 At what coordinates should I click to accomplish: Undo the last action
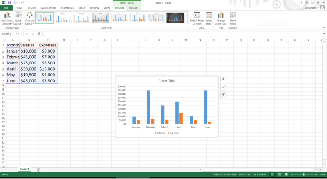[15, 3]
